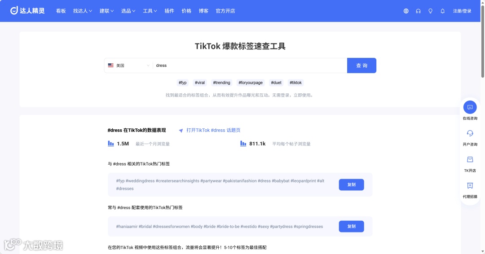The height and width of the screenshot is (254, 485).
Task: Click the 代理招募 bookmark icon
Action: (x=470, y=185)
